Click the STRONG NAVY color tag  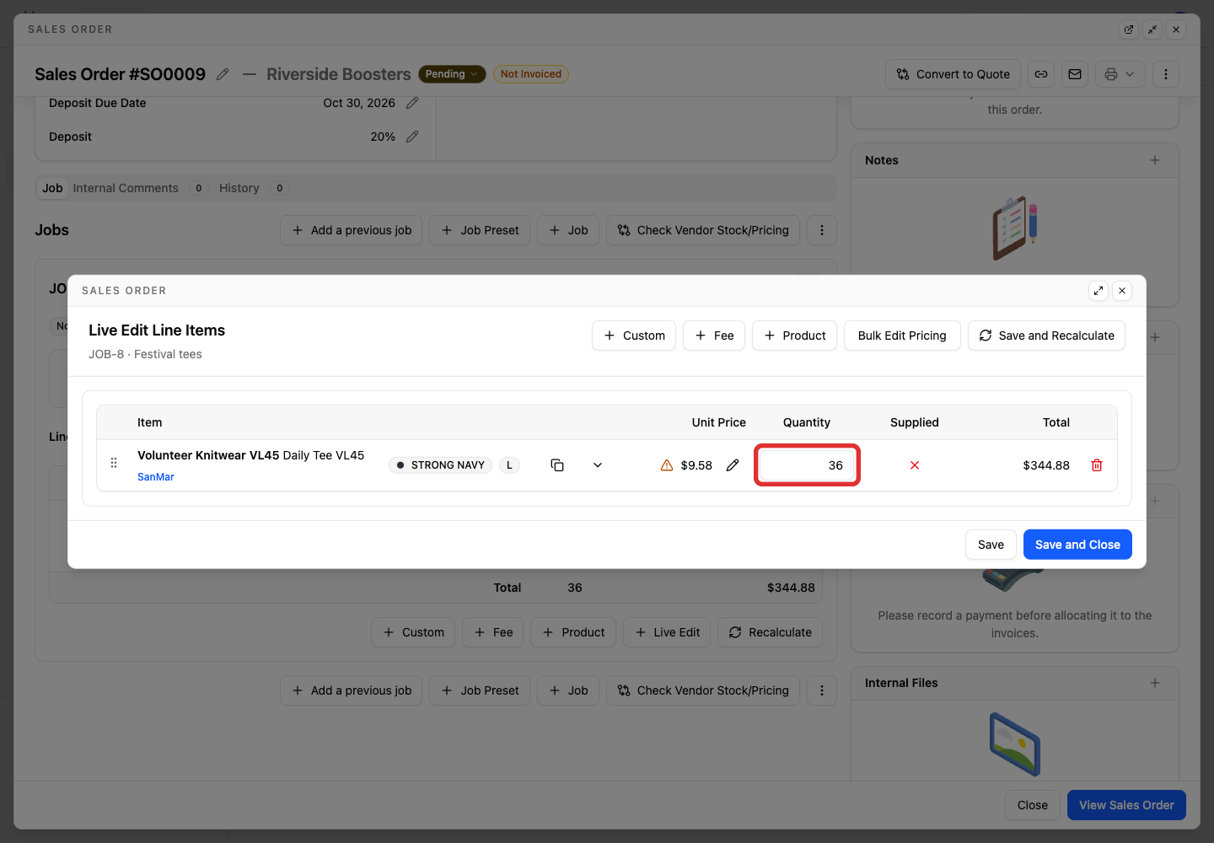point(440,465)
